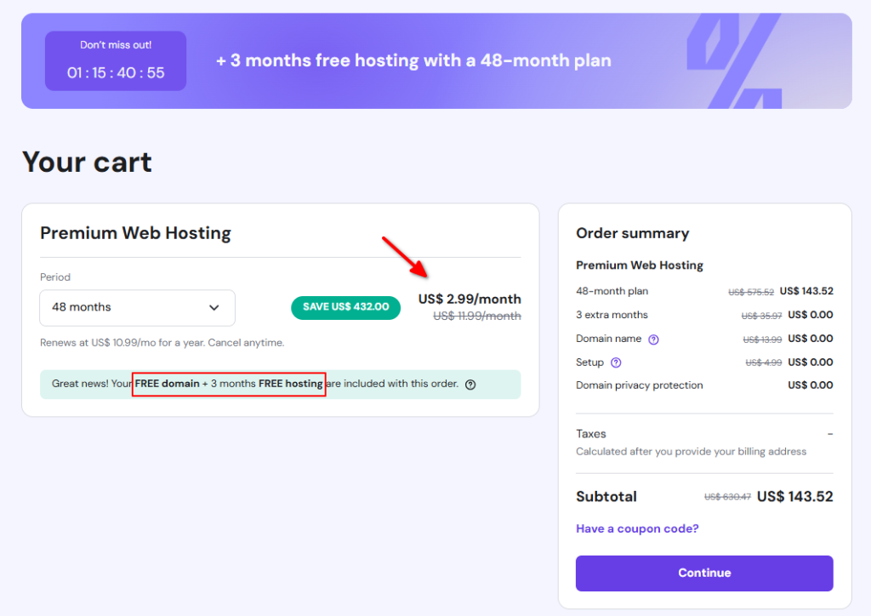The width and height of the screenshot is (871, 616).
Task: Select the Subtotal amount US$ 143.52
Action: [x=794, y=496]
